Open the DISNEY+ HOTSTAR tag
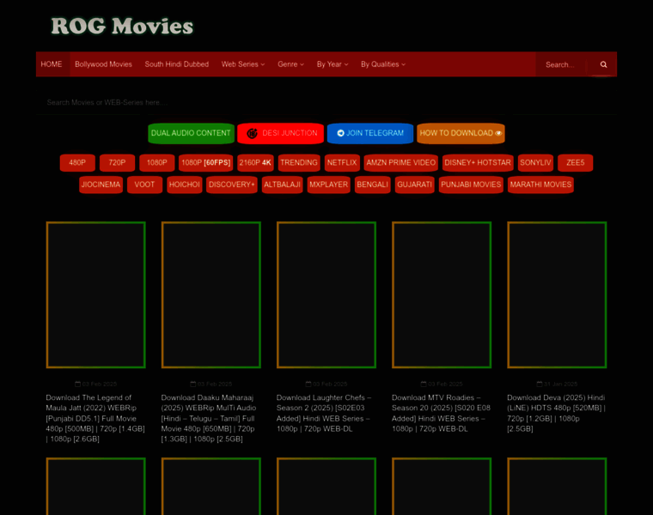 coord(478,162)
